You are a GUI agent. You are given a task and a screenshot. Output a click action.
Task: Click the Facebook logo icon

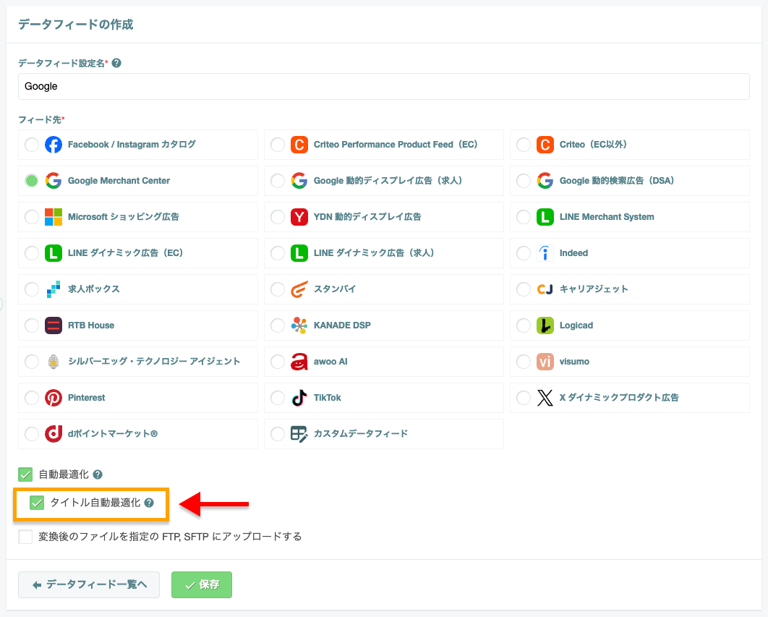[54, 145]
